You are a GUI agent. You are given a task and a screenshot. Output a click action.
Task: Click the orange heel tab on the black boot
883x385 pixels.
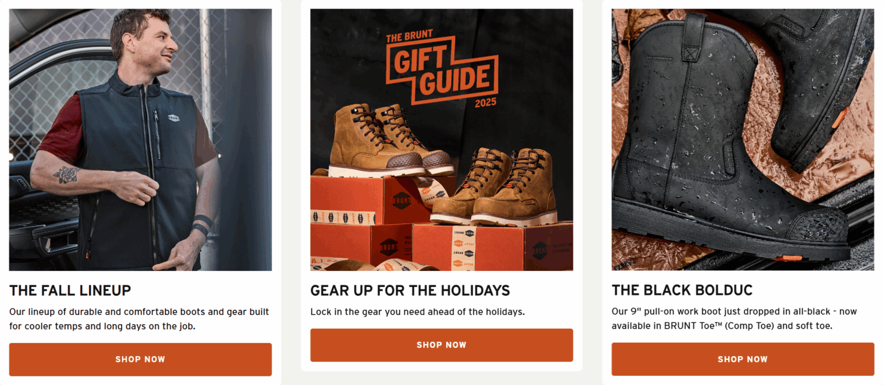point(839,117)
